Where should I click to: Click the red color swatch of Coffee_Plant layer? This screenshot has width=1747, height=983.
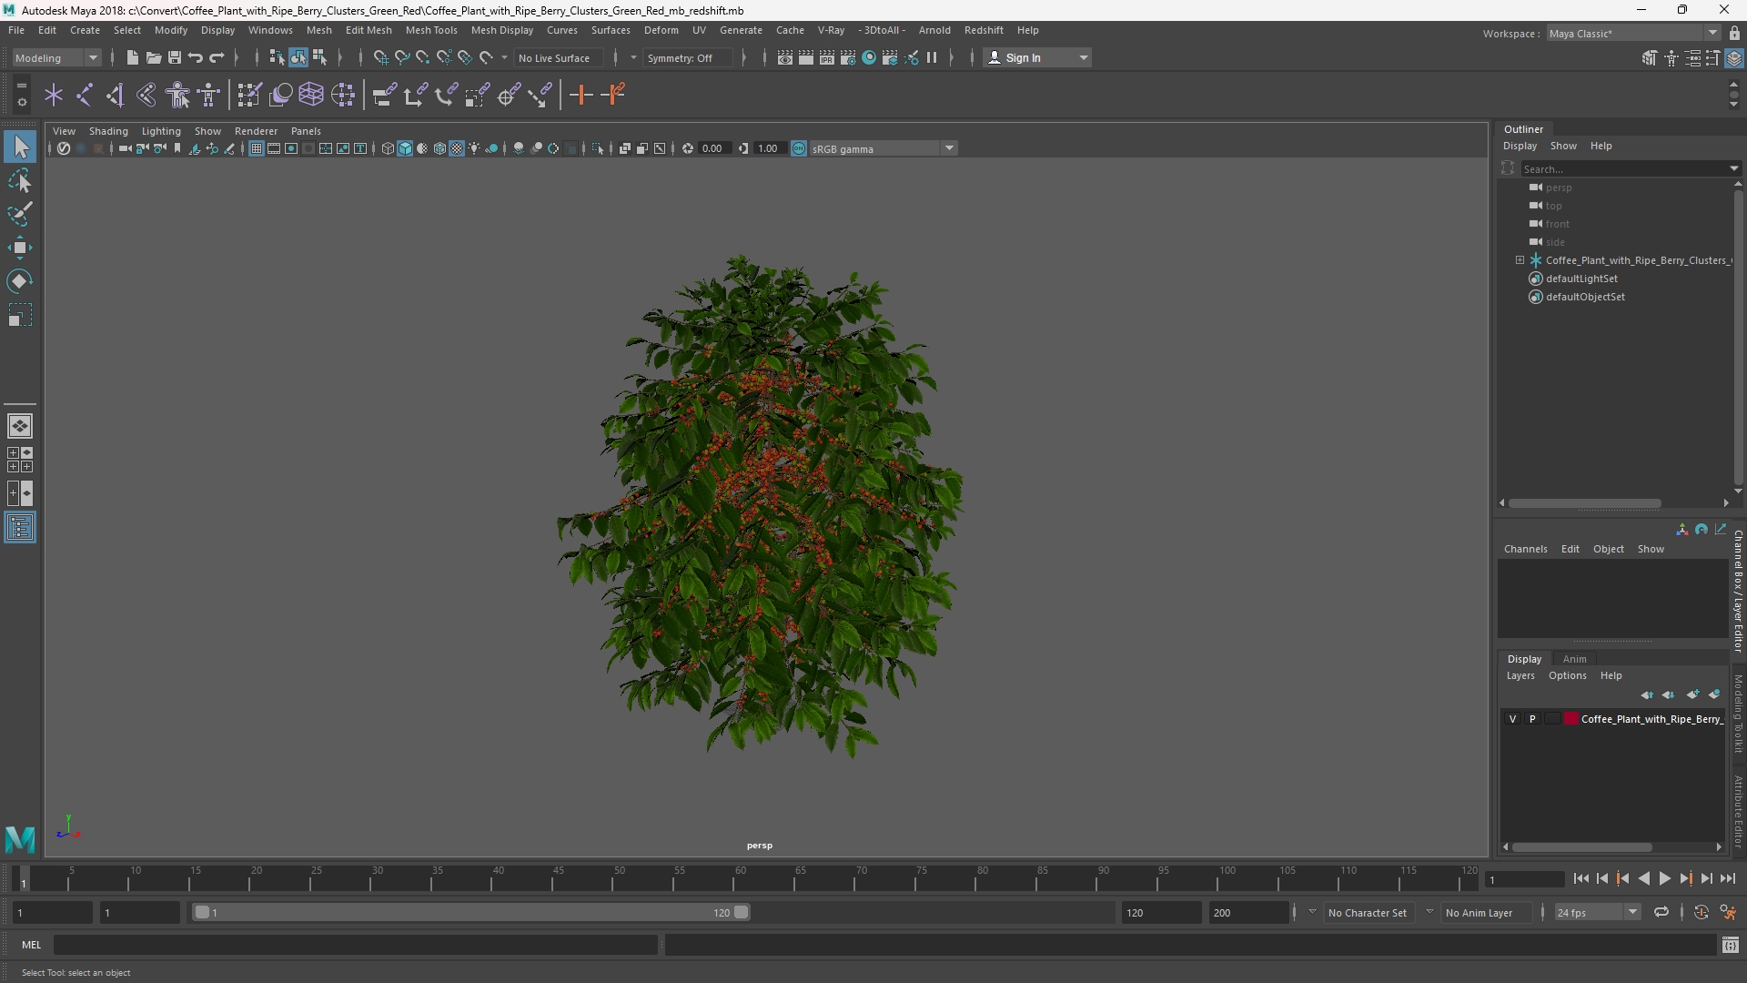[x=1570, y=719]
